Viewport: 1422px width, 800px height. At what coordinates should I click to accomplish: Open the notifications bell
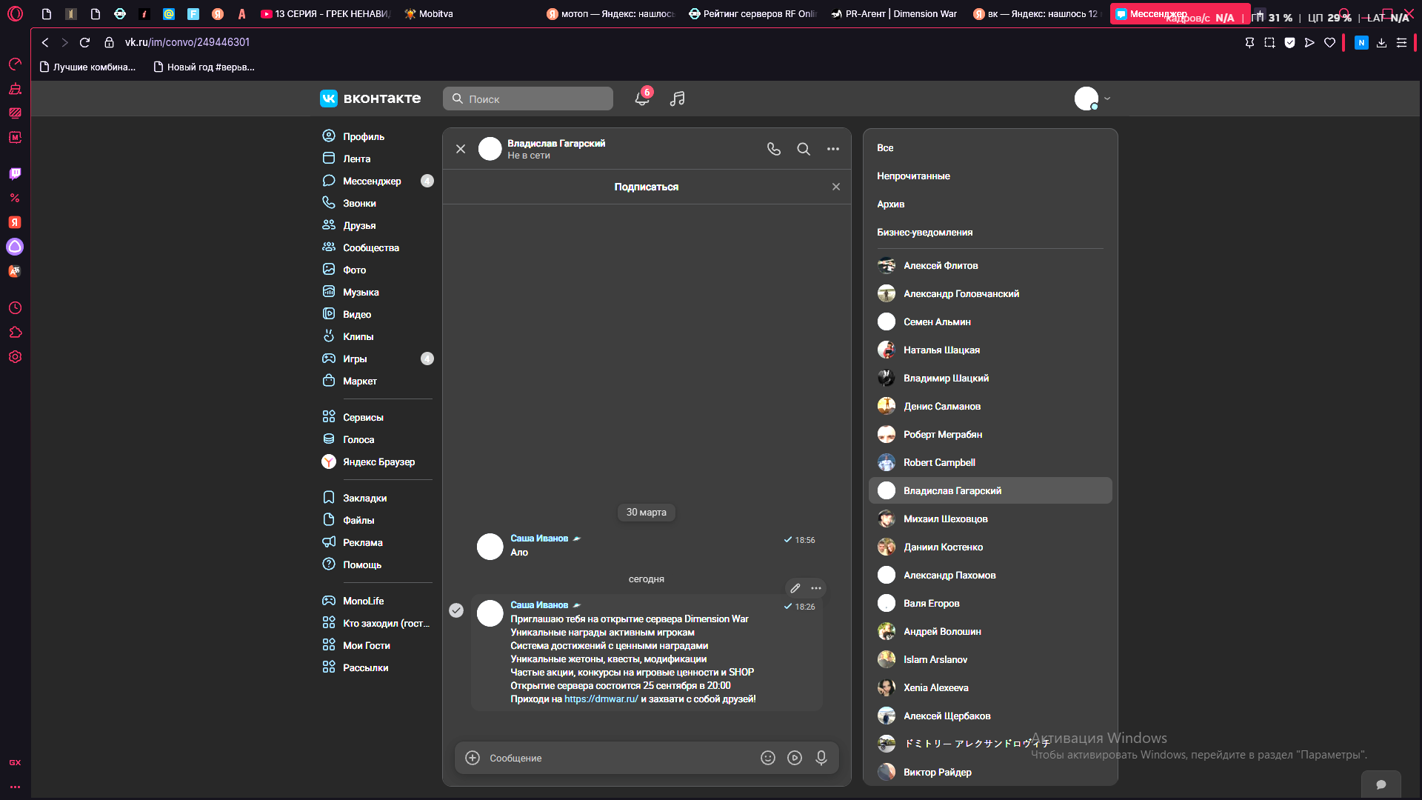(642, 99)
